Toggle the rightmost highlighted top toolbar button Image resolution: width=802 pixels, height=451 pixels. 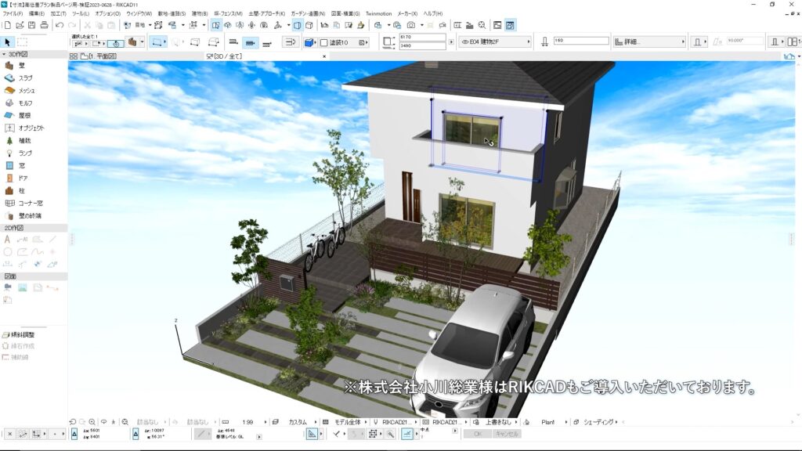tap(510, 25)
